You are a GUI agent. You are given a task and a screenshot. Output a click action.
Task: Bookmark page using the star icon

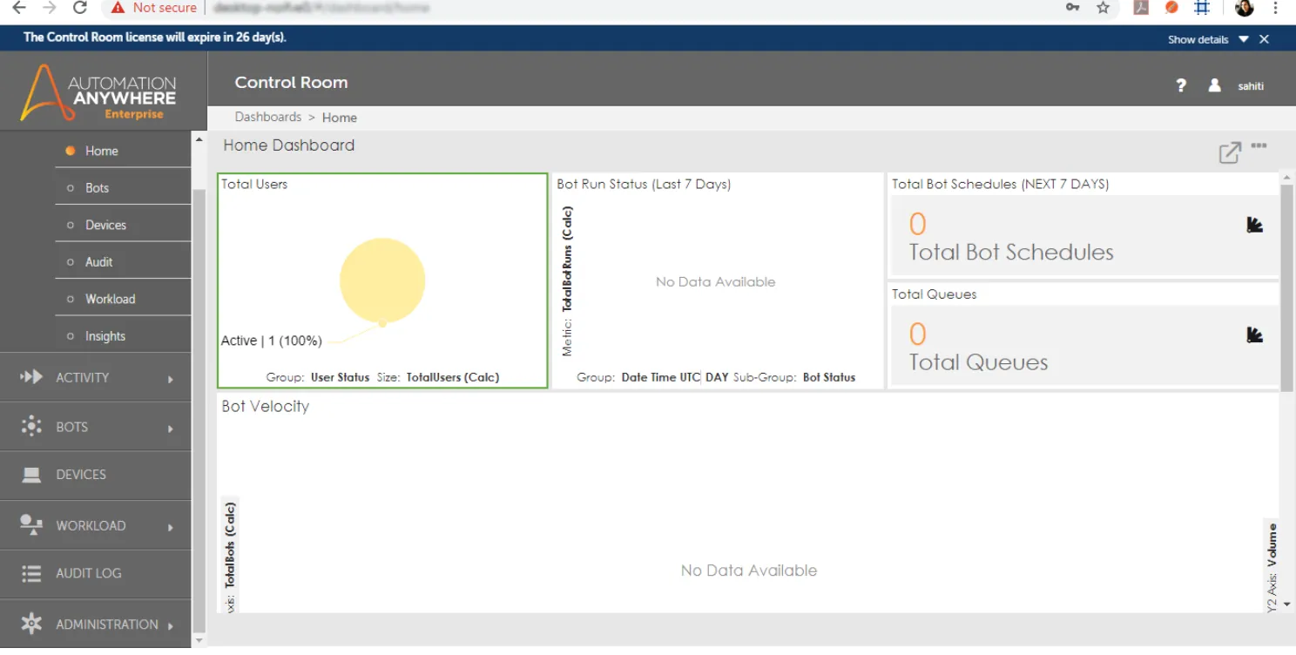pos(1104,8)
